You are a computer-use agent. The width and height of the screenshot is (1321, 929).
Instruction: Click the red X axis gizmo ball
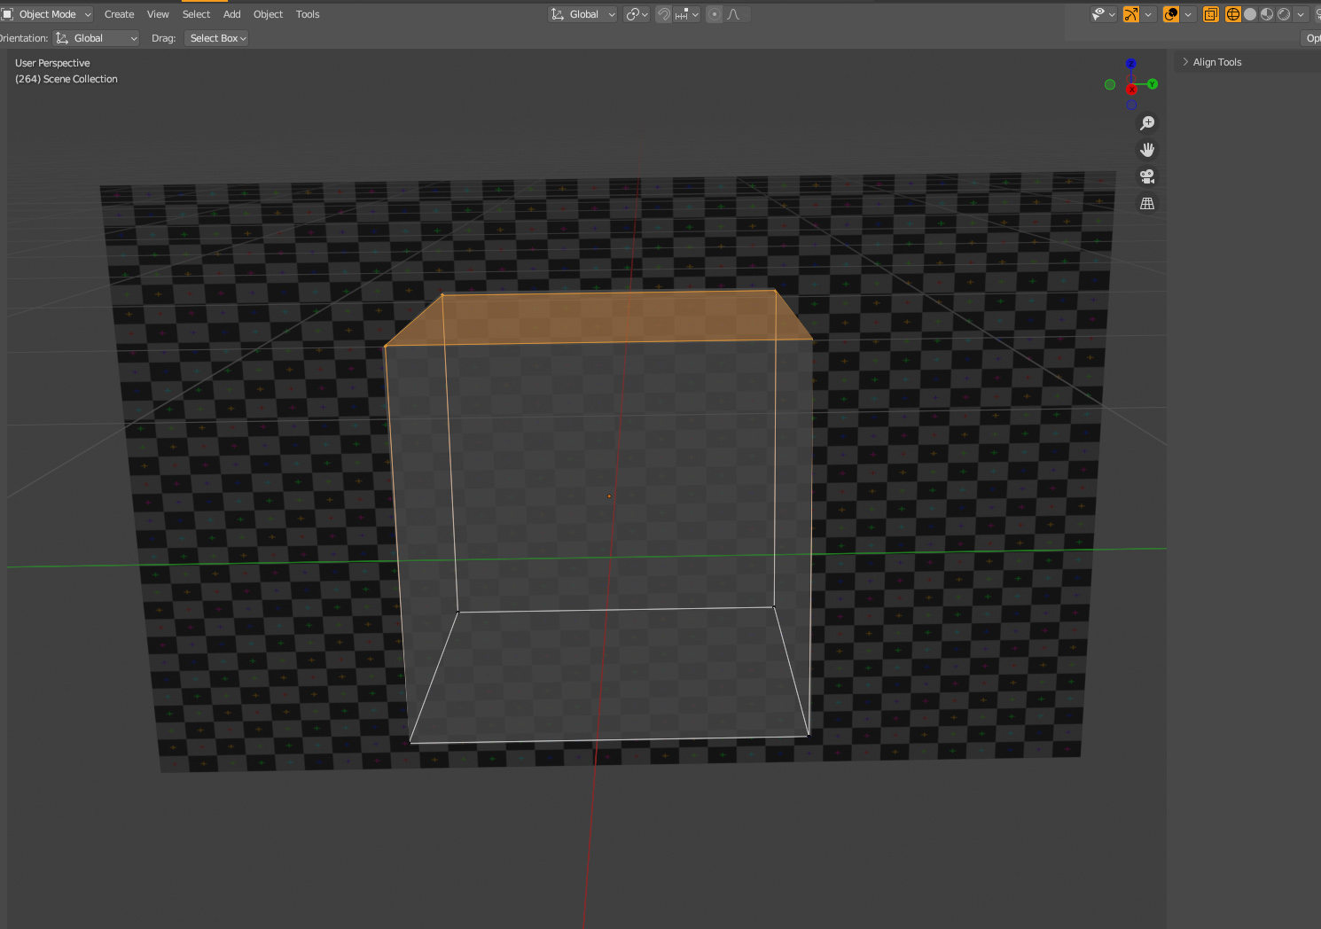(1131, 90)
